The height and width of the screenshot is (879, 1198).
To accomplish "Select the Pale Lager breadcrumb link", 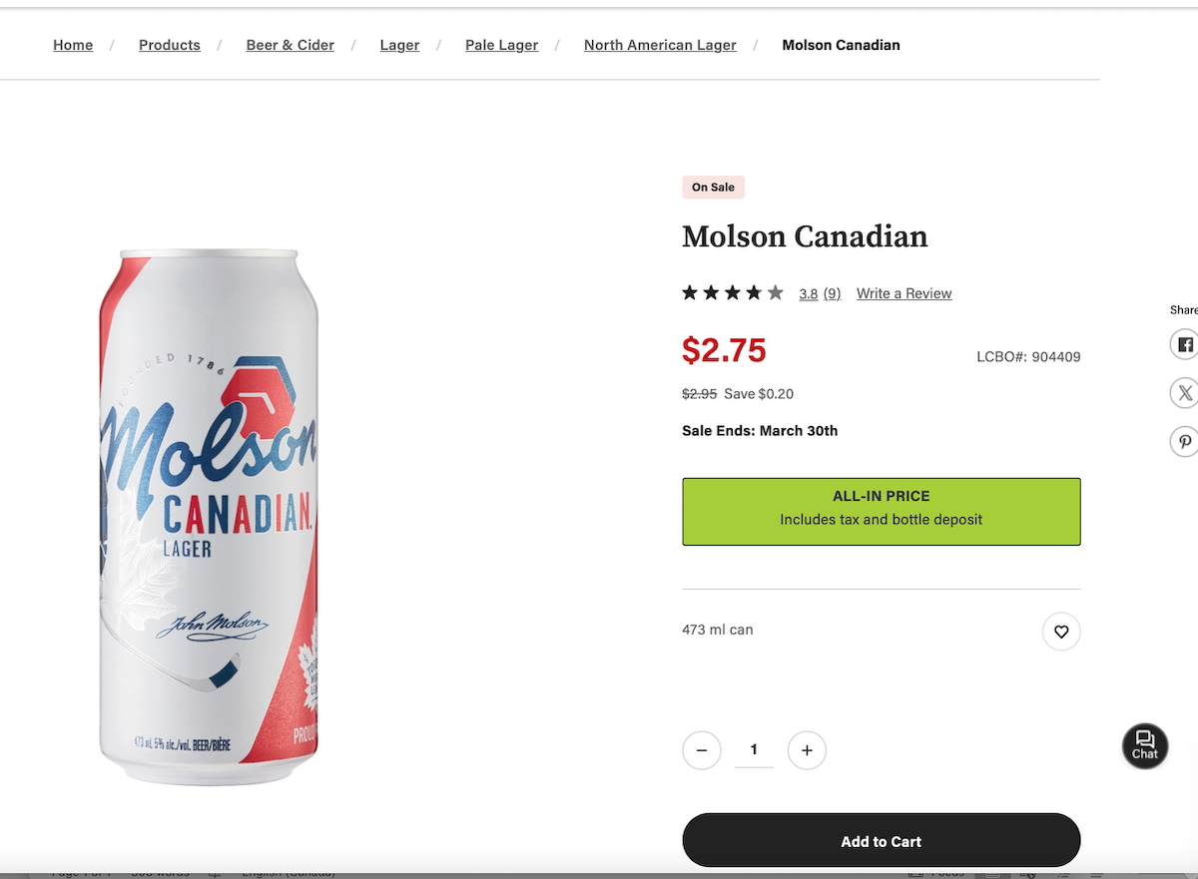I will point(501,45).
